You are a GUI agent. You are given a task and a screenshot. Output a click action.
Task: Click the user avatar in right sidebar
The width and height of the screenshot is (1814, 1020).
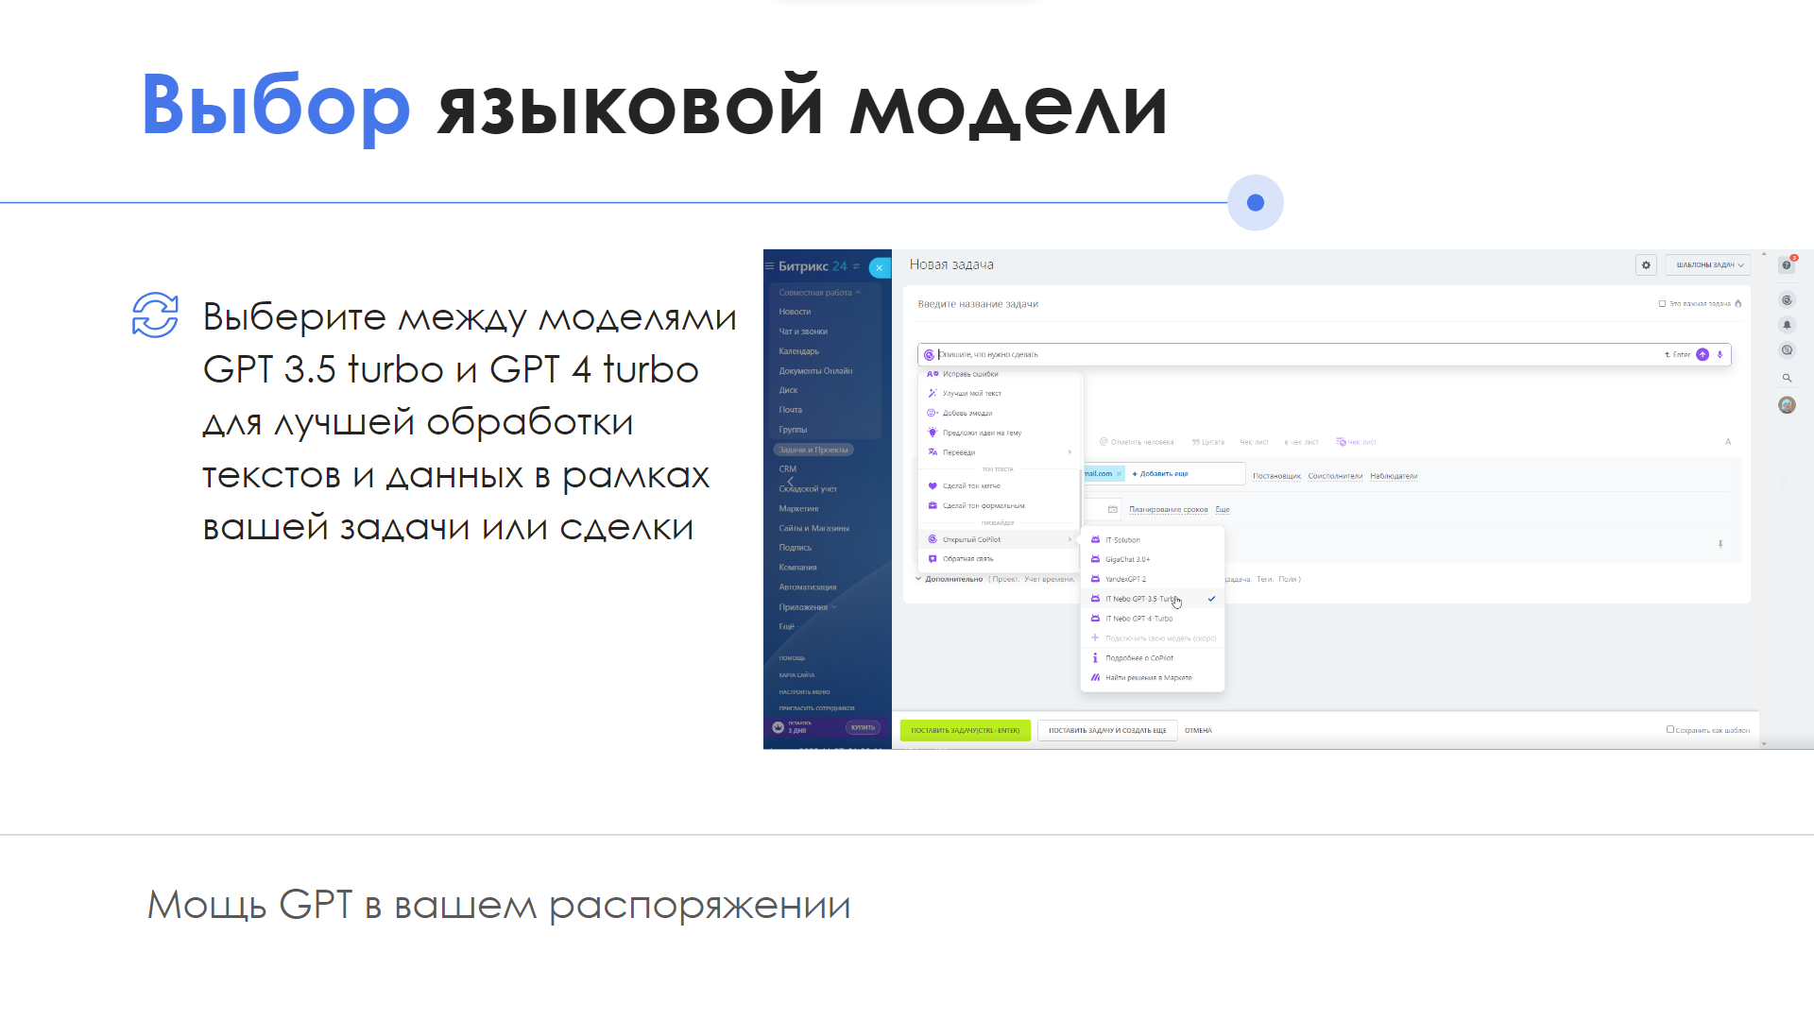pos(1787,405)
